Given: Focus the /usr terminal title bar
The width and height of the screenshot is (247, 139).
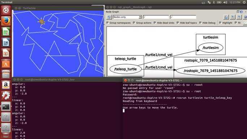Looking at the screenshot, I should click(68, 80).
